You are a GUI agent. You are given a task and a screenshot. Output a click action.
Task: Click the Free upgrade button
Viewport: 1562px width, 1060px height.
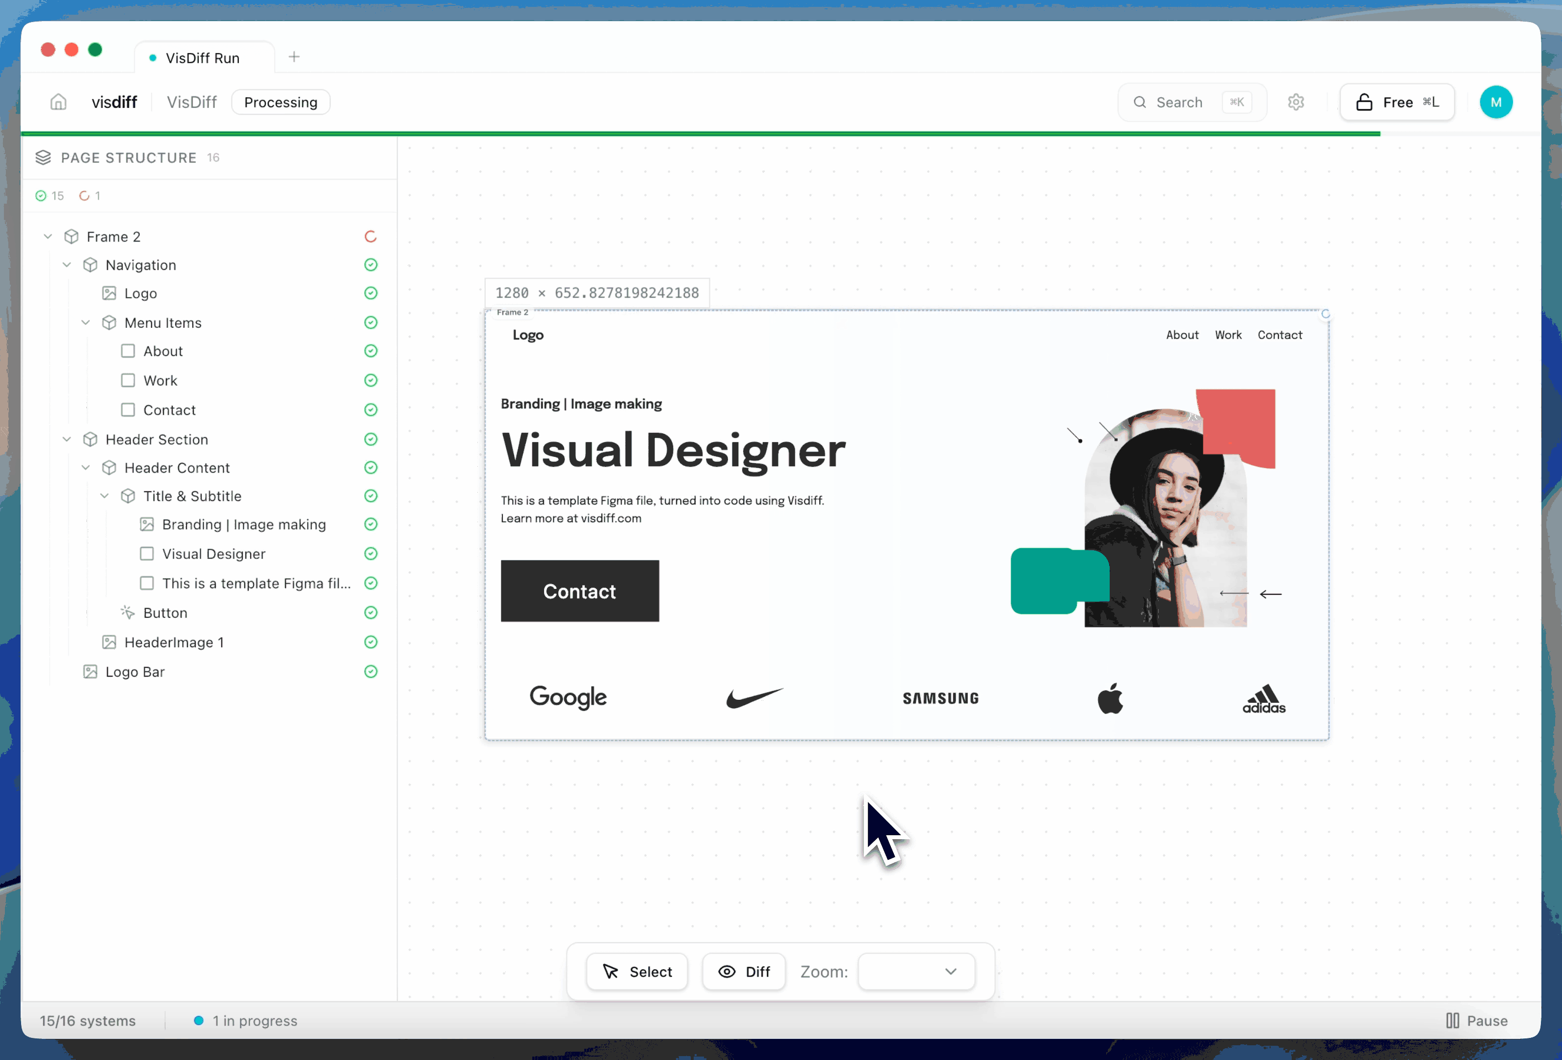1396,102
